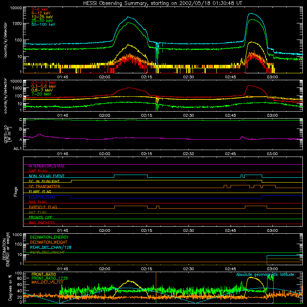307x307 pixels.
Task: Select the REAR_DEC_CHAN/128 legend label
Action: pos(51,247)
